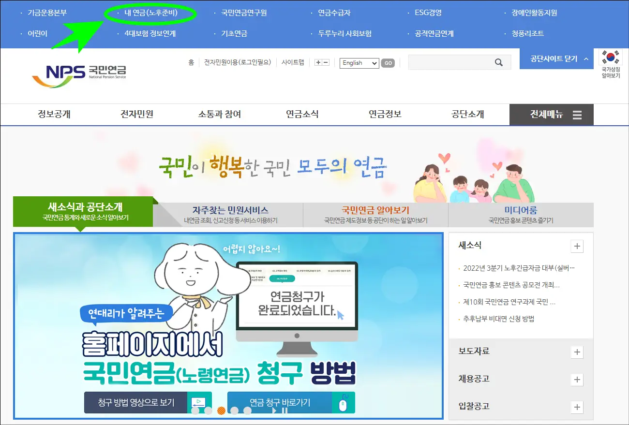
Task: Click the 보도자료 section heading
Action: (474, 351)
